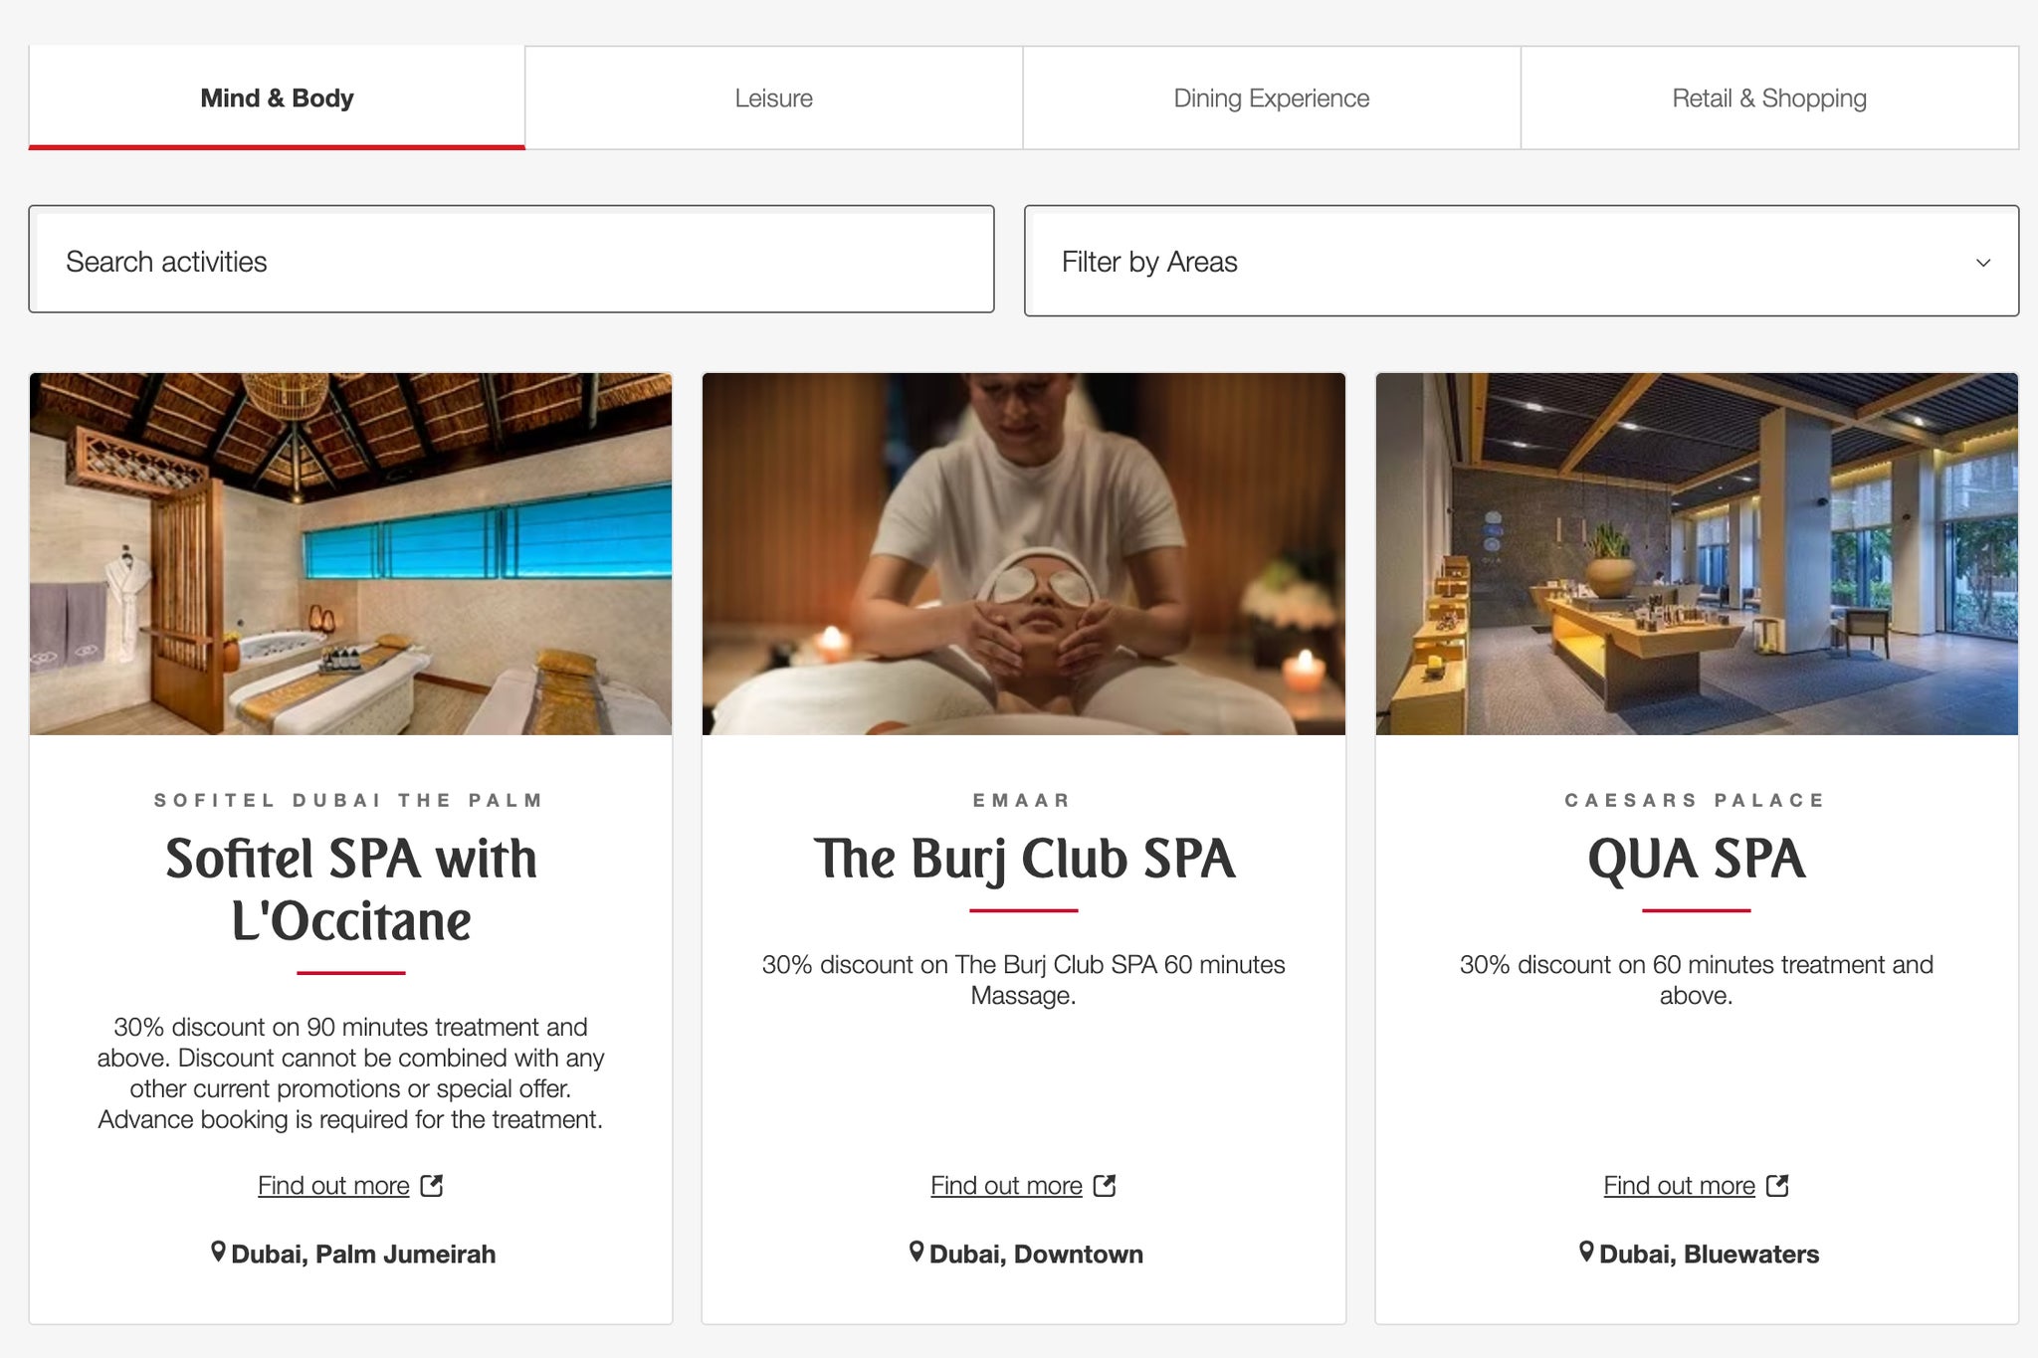
Task: Click the Search activities input field
Action: click(510, 260)
